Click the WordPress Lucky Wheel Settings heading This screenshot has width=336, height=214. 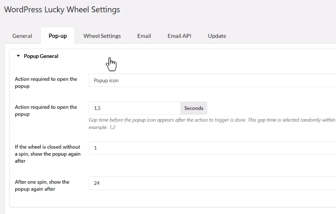[x=62, y=9]
